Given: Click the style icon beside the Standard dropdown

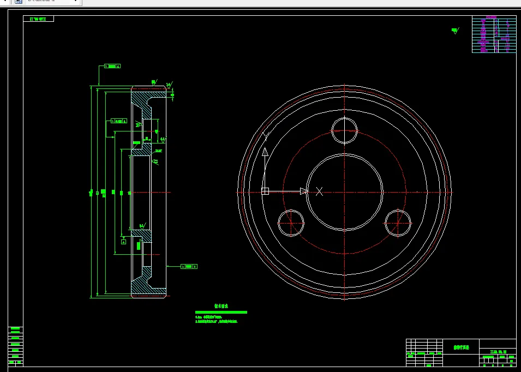Looking at the screenshot, I should (x=18, y=1).
